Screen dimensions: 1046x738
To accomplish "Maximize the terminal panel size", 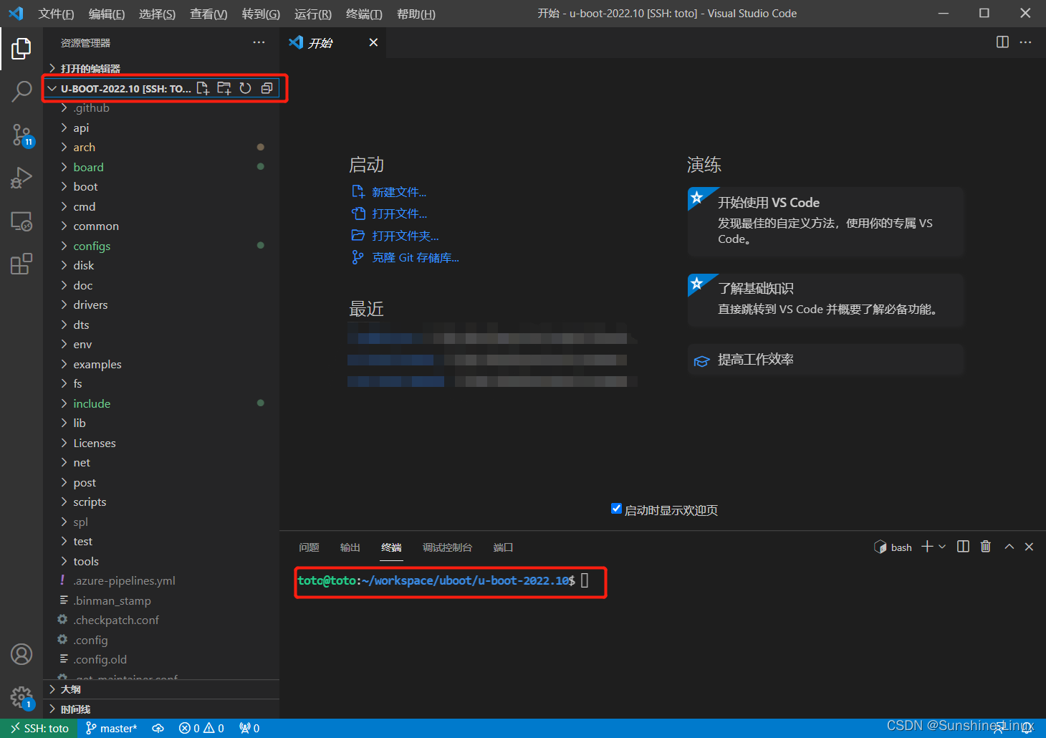I will 1009,547.
